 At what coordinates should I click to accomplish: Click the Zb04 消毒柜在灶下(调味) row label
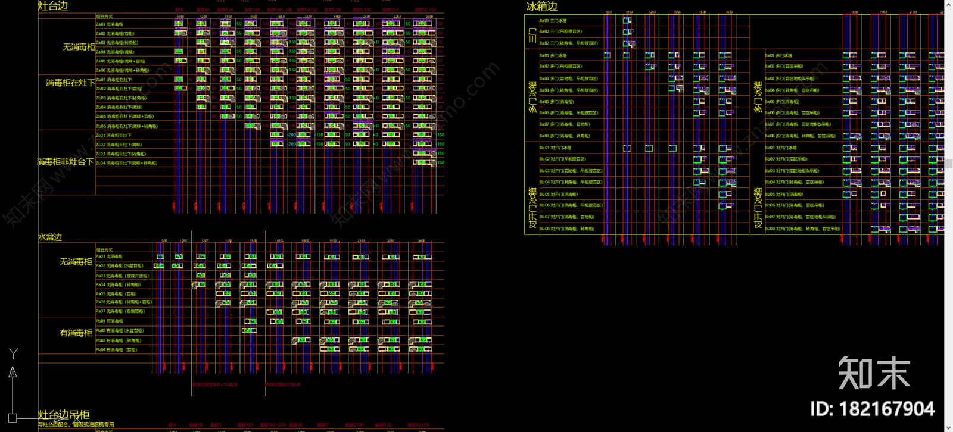pyautogui.click(x=119, y=107)
